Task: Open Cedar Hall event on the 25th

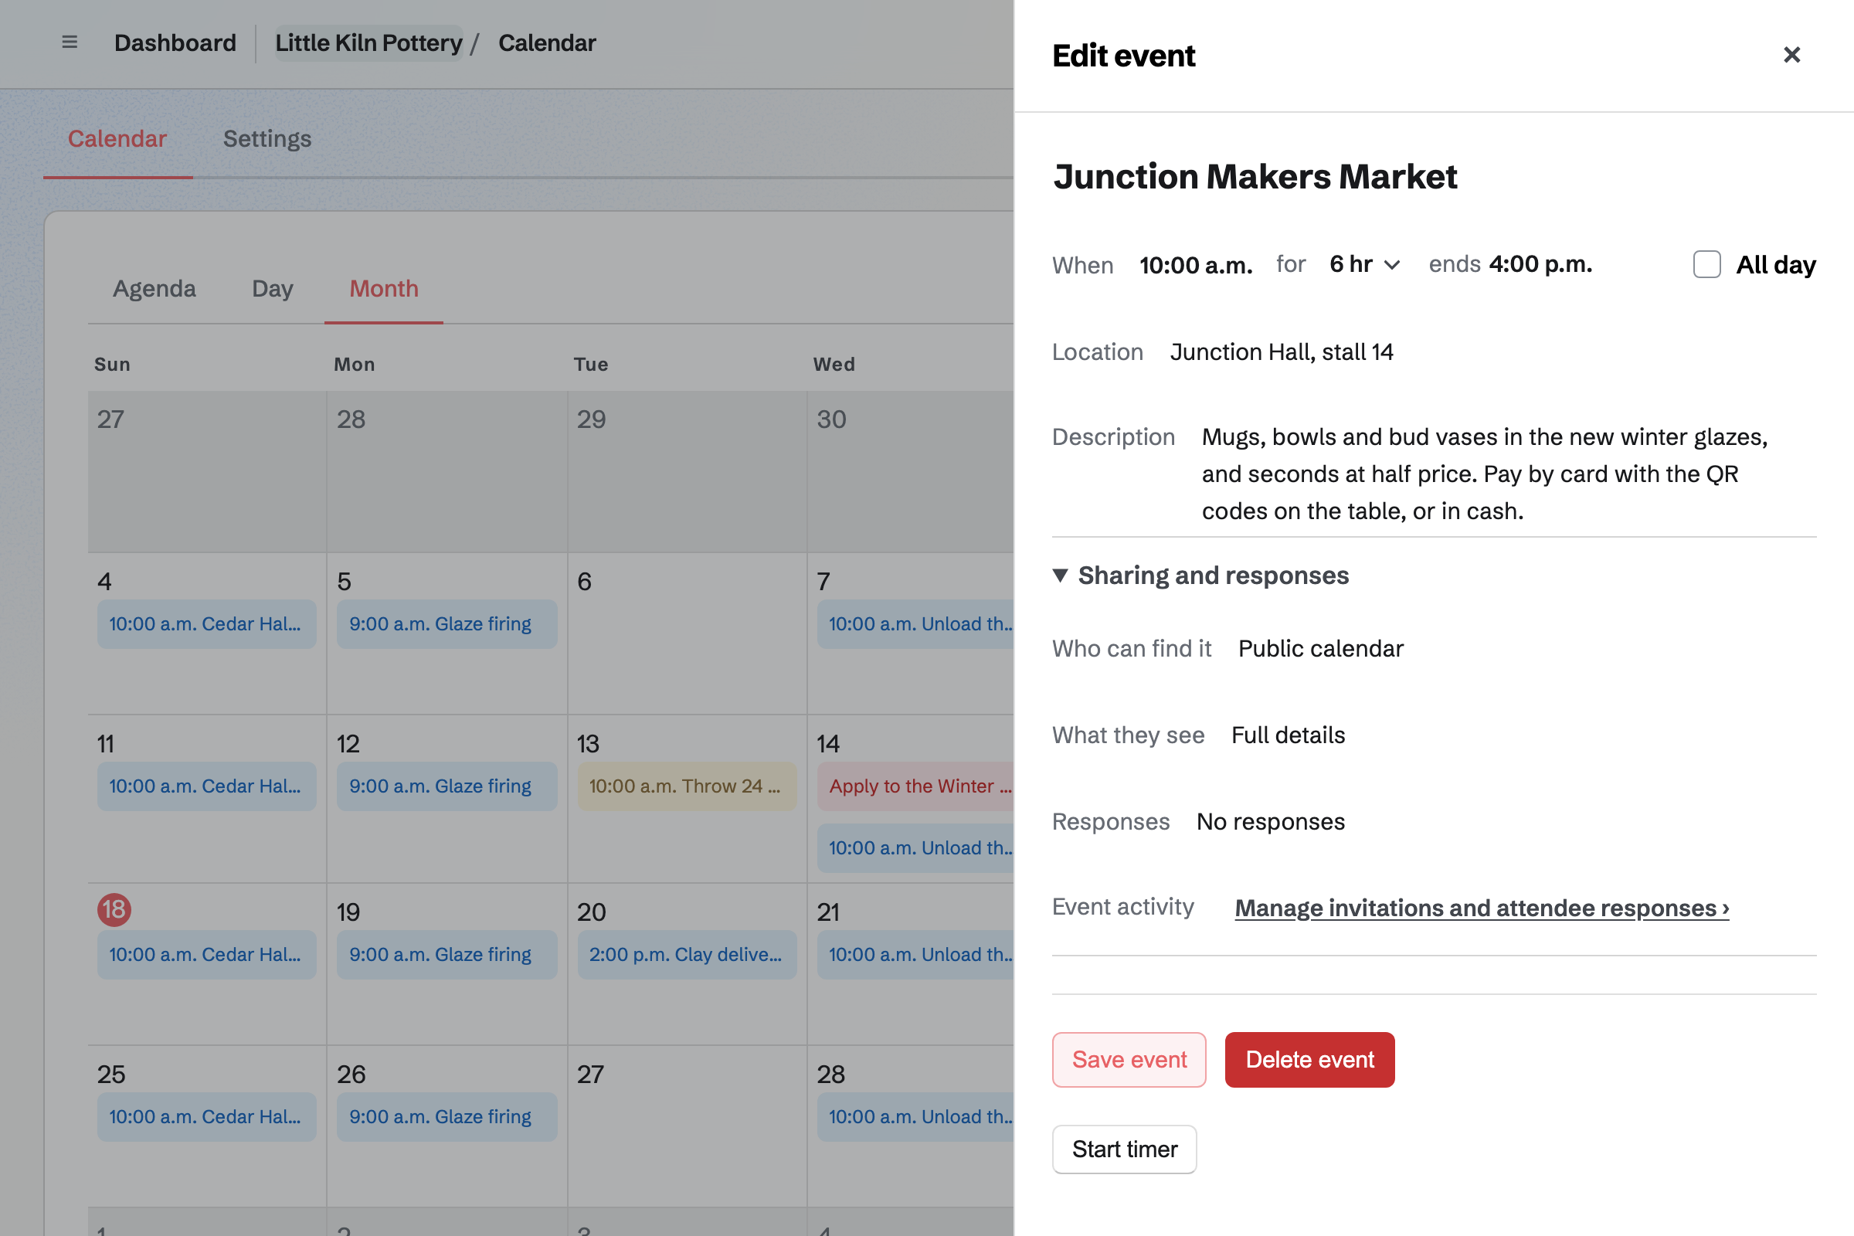Action: 206,1117
